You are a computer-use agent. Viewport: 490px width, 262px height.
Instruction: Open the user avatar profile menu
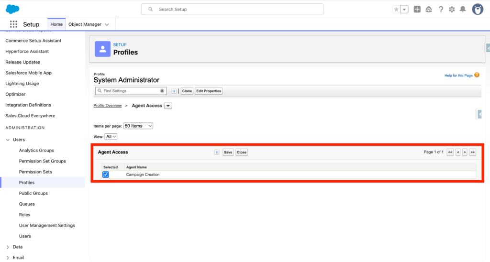(478, 9)
